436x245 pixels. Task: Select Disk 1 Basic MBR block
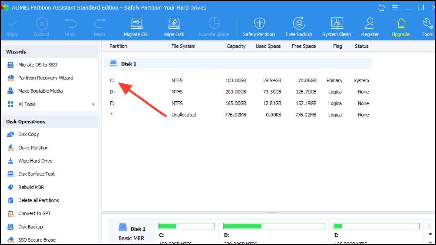132,233
